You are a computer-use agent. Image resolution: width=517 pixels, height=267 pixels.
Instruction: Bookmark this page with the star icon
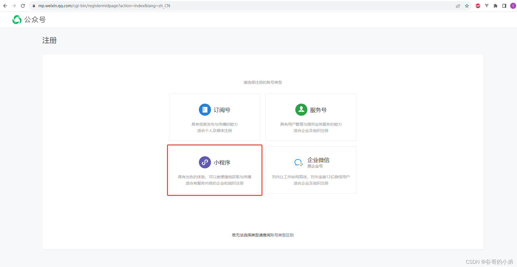point(467,6)
